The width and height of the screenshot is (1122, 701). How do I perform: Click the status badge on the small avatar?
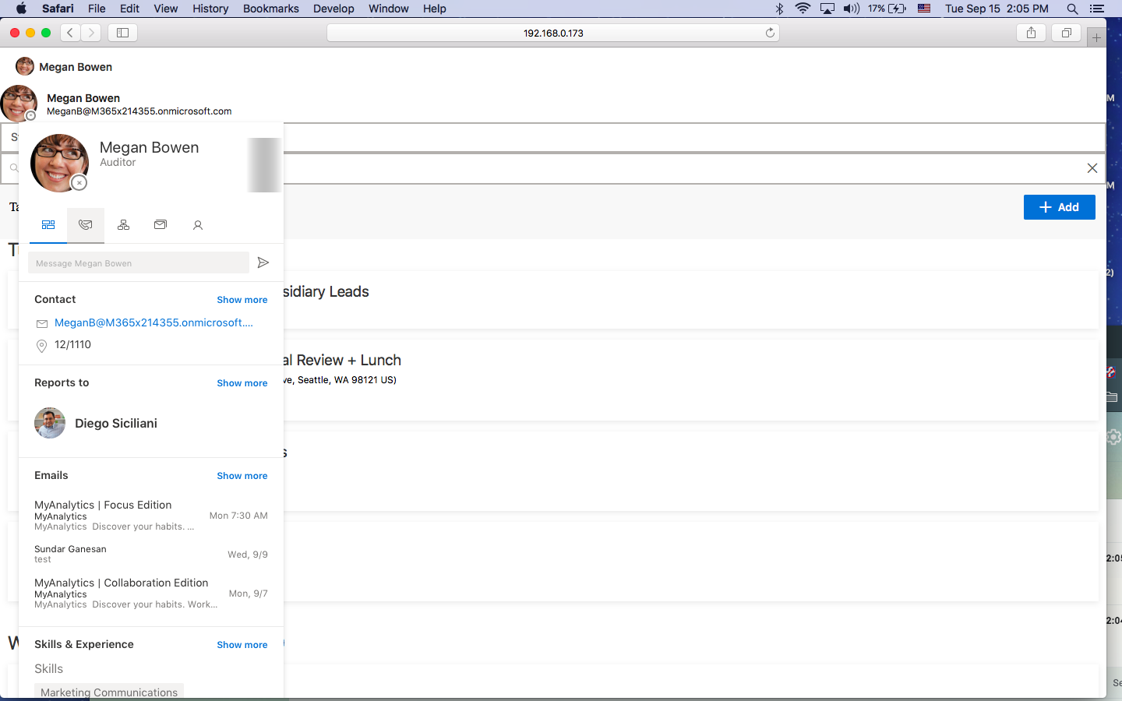tap(30, 114)
